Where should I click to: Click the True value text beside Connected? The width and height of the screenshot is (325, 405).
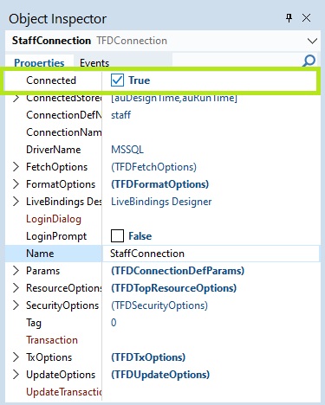140,80
